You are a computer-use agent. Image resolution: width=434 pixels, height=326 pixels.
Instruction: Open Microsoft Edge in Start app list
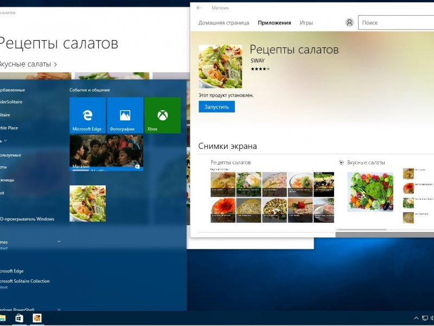pyautogui.click(x=11, y=271)
